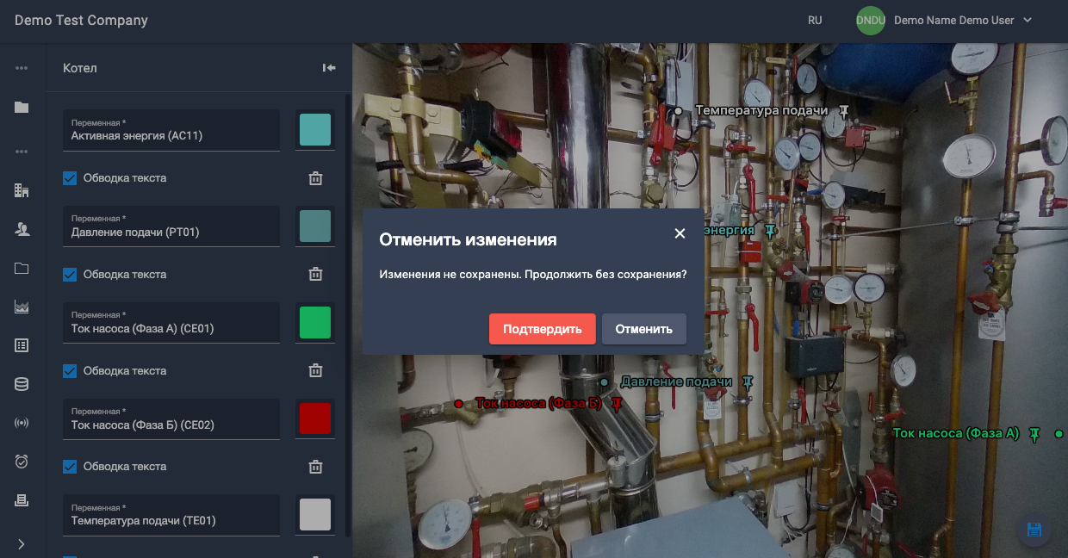This screenshot has width=1068, height=558.
Task: Delete the Ток насоса (Фаза Б) row
Action: tap(316, 467)
